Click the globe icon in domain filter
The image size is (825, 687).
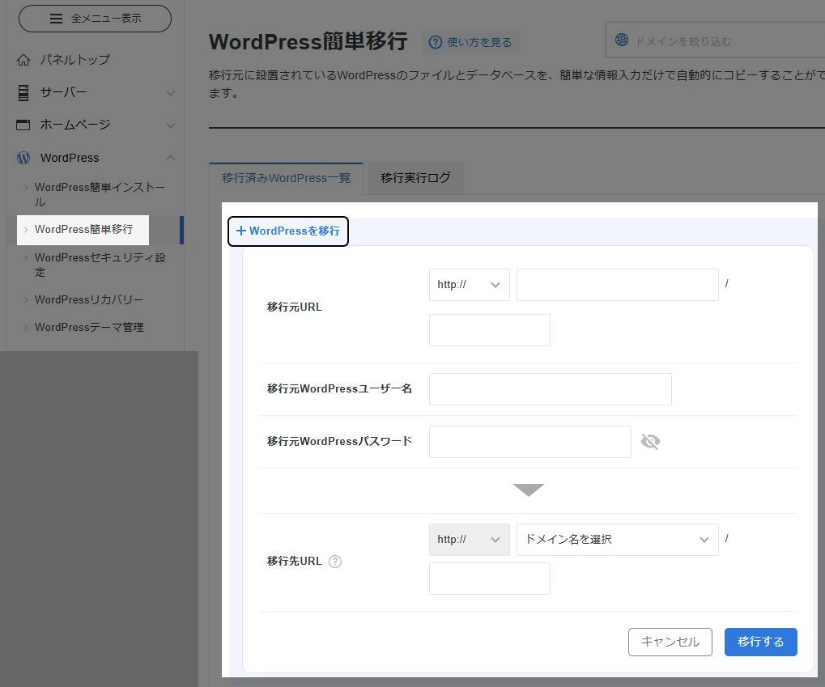click(x=622, y=40)
